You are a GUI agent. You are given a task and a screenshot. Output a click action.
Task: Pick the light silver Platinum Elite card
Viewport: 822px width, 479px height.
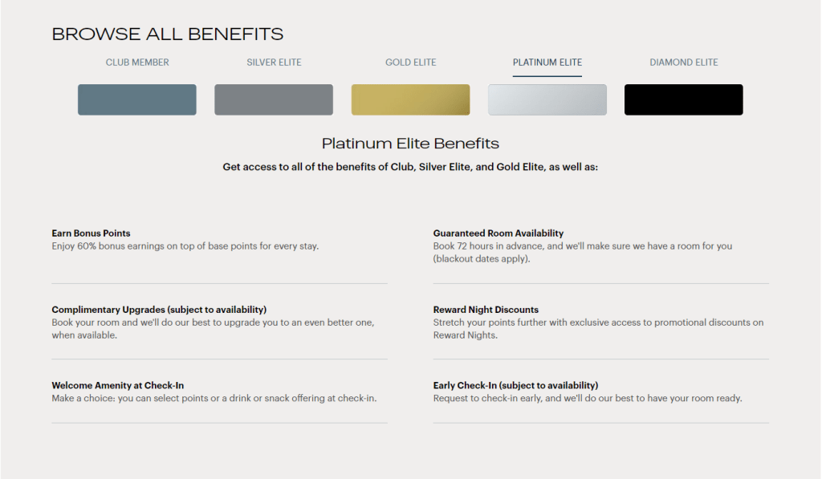pyautogui.click(x=547, y=99)
